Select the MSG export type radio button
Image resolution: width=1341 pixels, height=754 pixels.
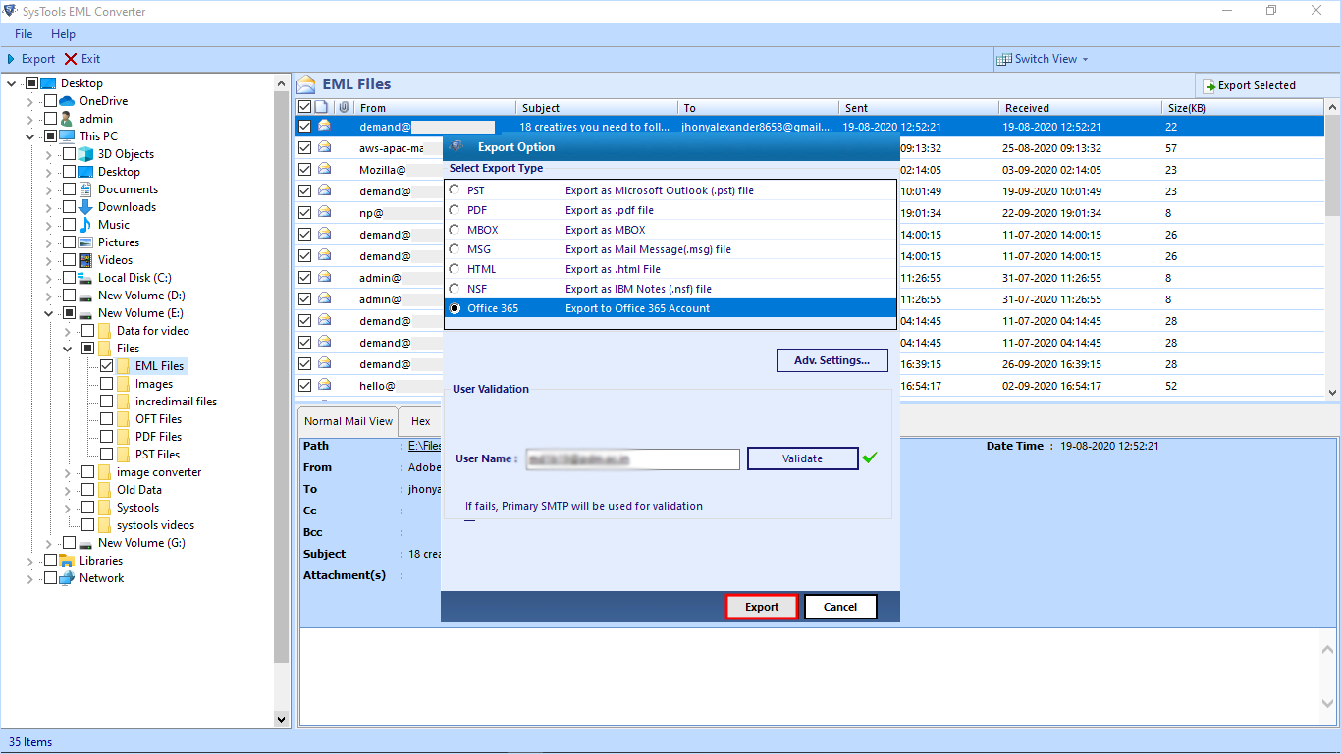(x=454, y=249)
